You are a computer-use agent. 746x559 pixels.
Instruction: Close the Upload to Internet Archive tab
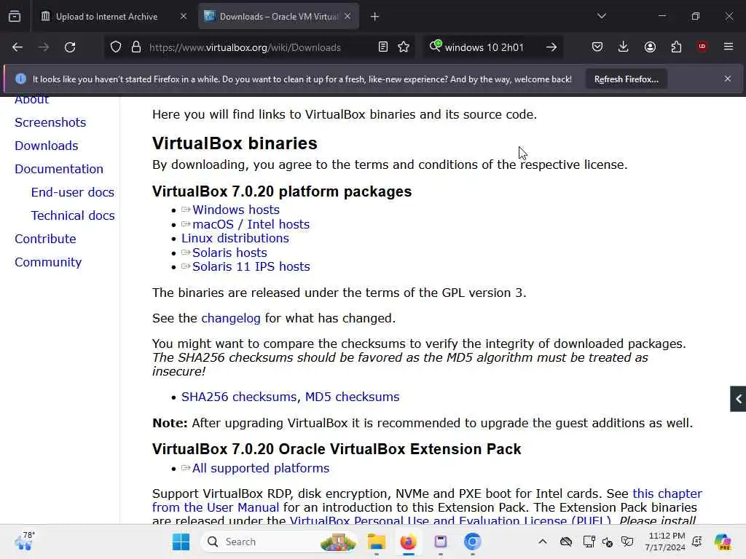point(184,16)
